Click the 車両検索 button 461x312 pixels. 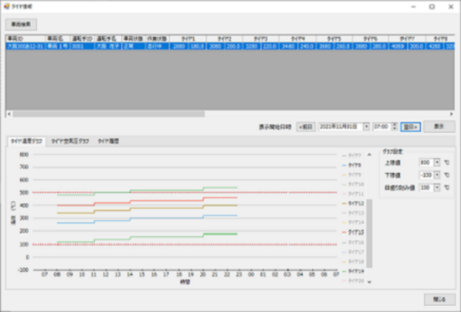point(21,24)
